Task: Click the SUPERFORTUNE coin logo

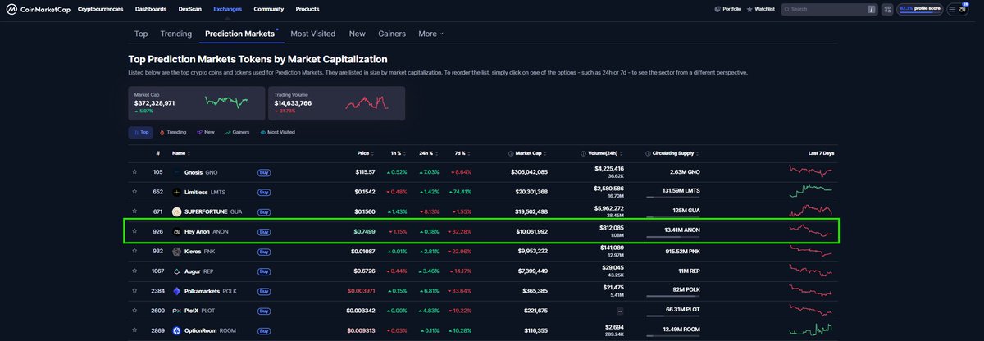Action: (176, 211)
